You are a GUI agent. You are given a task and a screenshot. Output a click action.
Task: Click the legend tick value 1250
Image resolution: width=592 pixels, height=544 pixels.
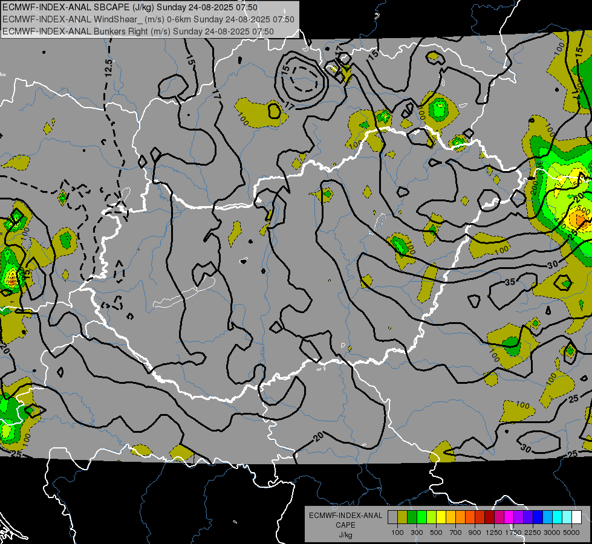494,533
